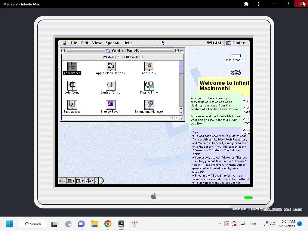Open the Sound Volume control strip module

[89, 181]
